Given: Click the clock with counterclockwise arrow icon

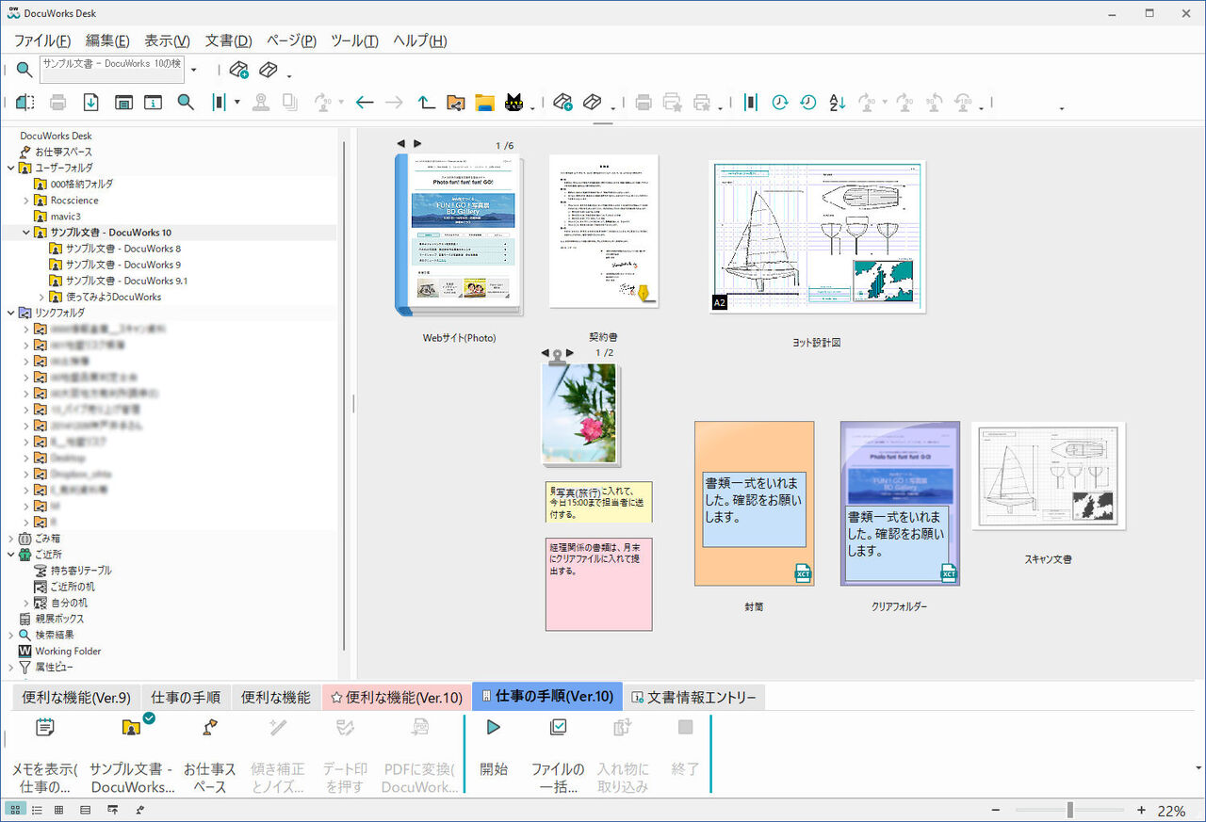Looking at the screenshot, I should (x=808, y=102).
